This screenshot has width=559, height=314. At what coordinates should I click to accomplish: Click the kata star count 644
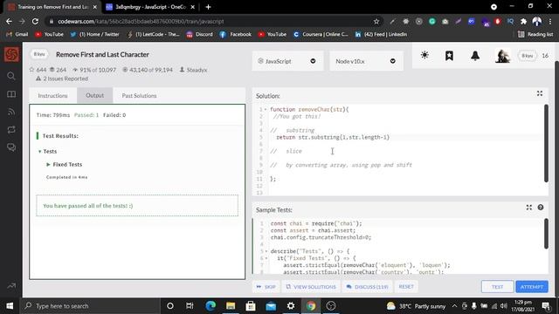(38, 70)
